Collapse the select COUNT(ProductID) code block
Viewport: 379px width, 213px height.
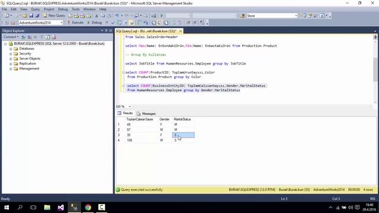[123, 72]
